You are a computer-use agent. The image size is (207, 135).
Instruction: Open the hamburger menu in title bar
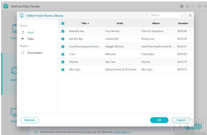187,6
